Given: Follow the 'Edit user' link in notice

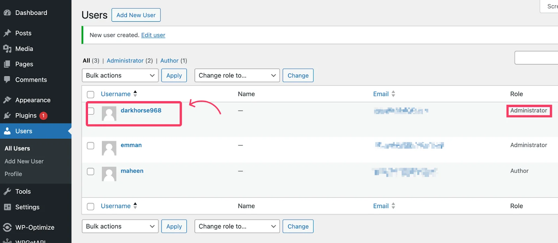Looking at the screenshot, I should pyautogui.click(x=153, y=35).
